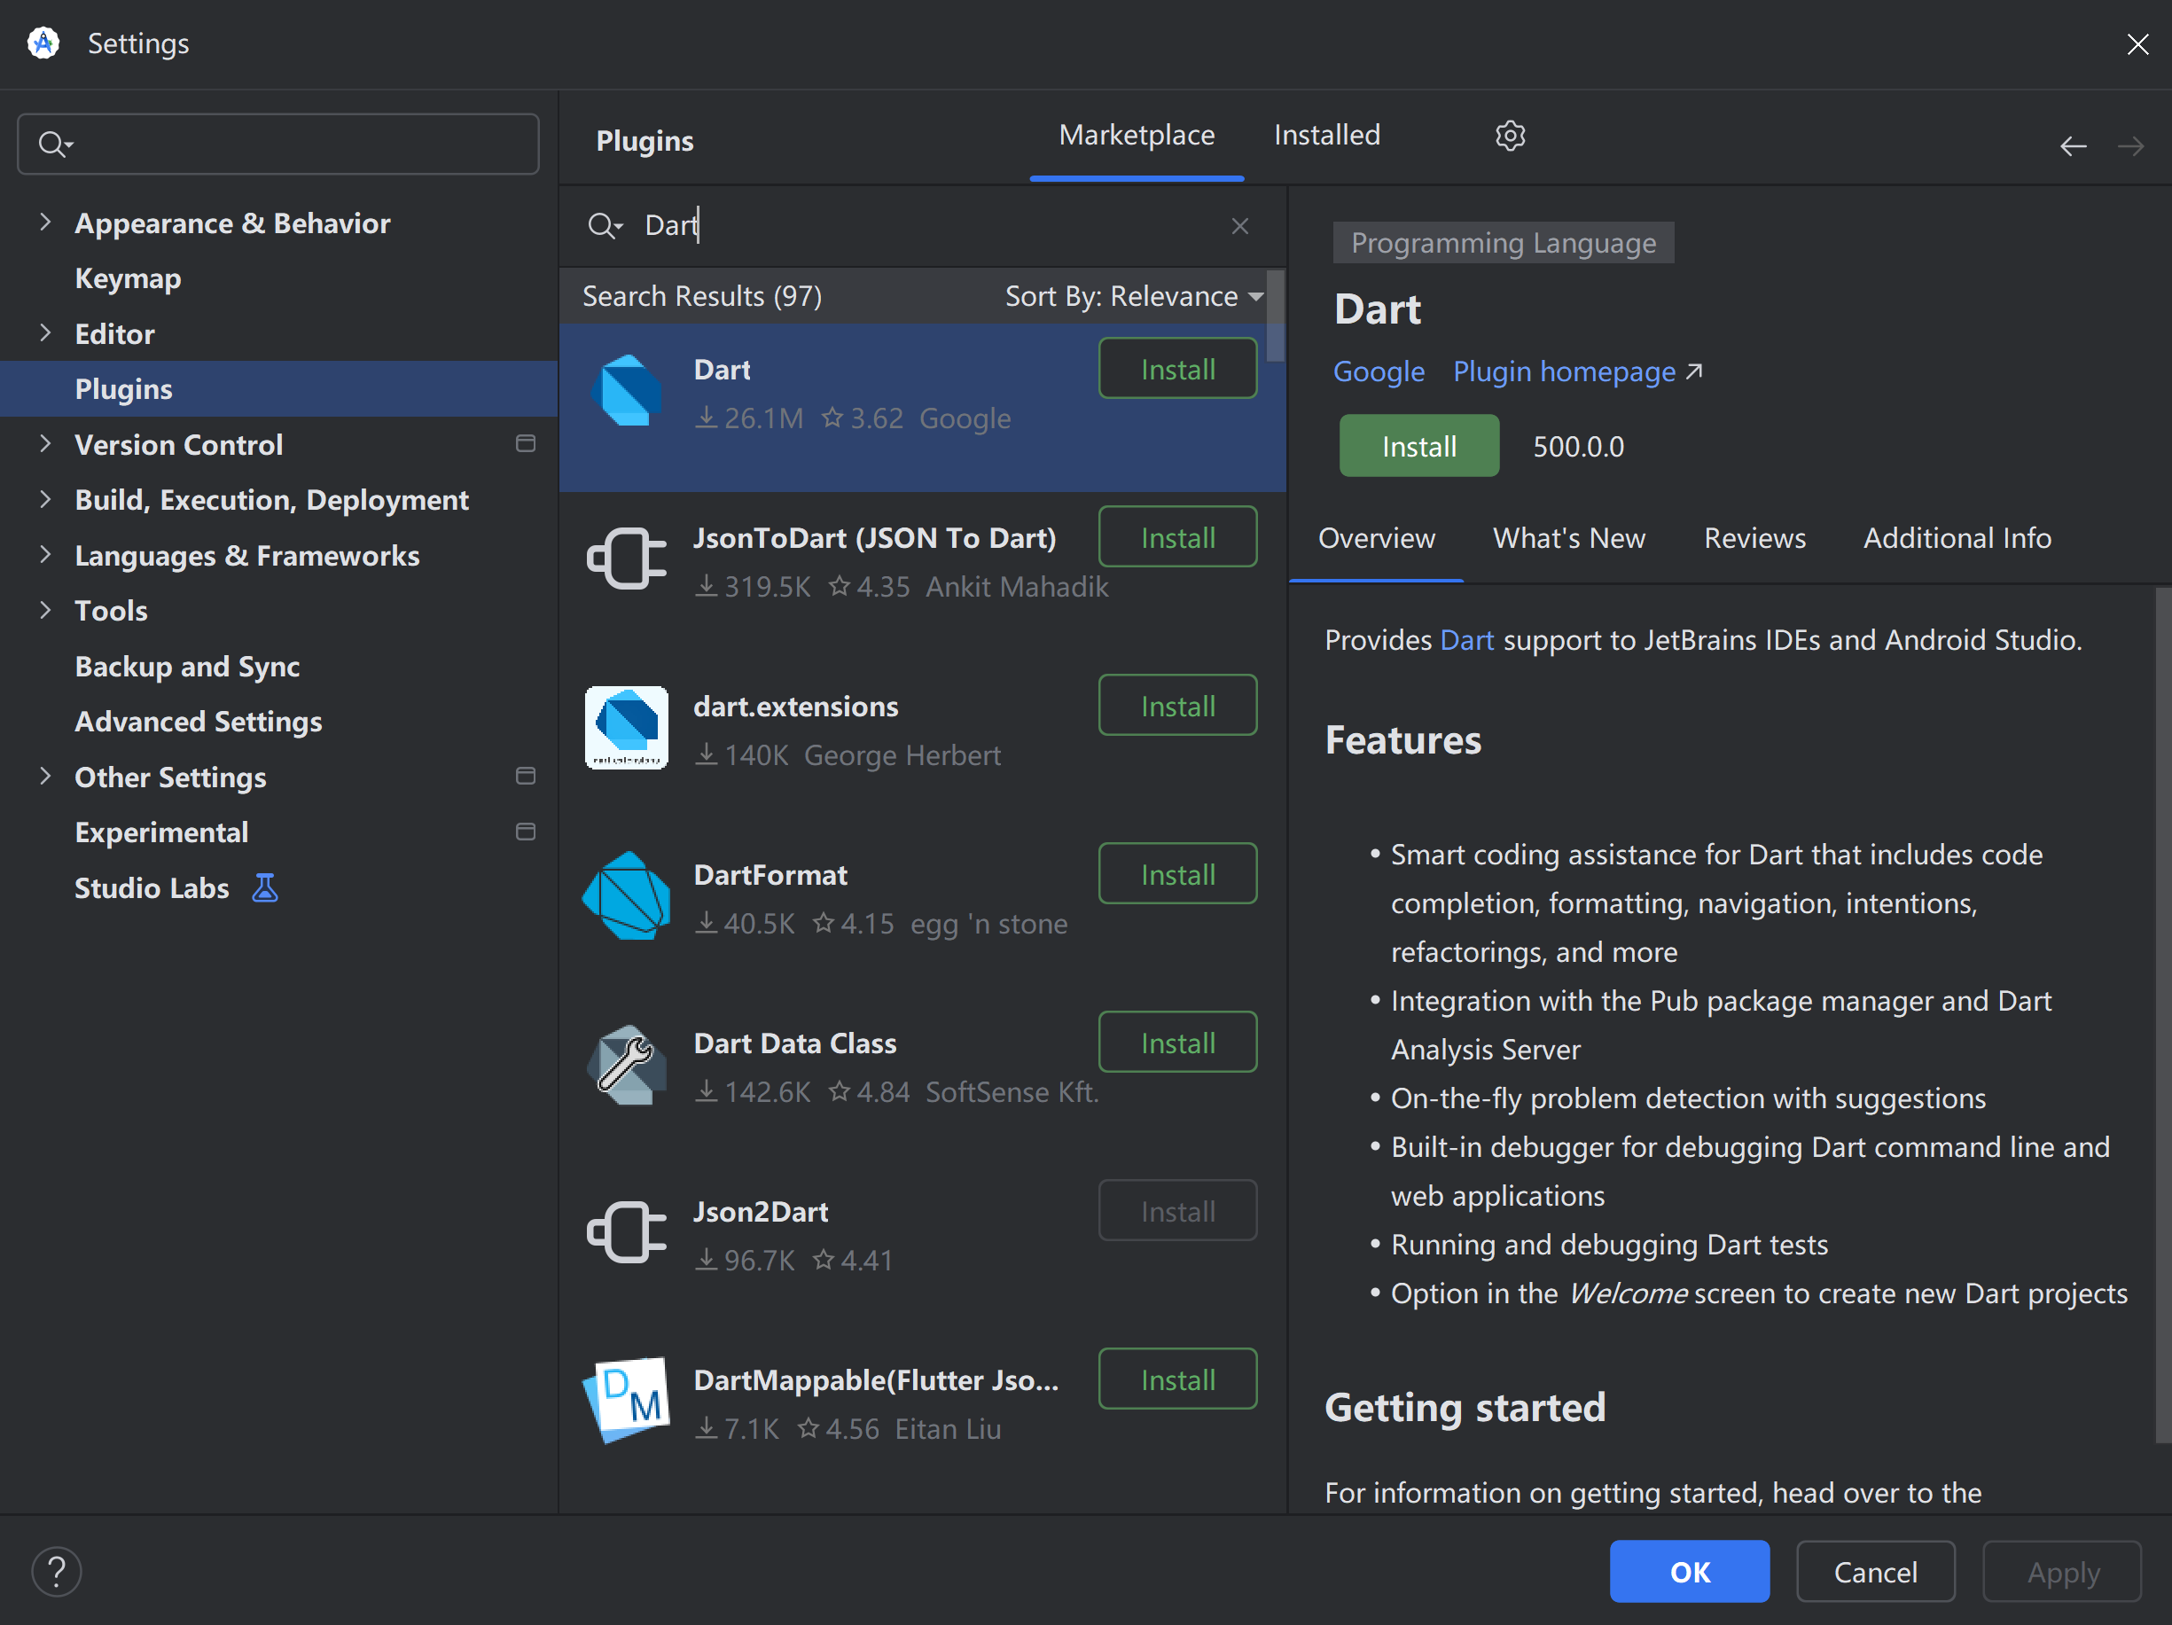
Task: Clear the Dart plugin search text
Action: click(1239, 226)
